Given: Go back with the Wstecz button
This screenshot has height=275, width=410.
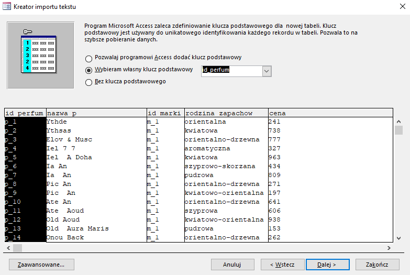Looking at the screenshot, I should tap(282, 265).
